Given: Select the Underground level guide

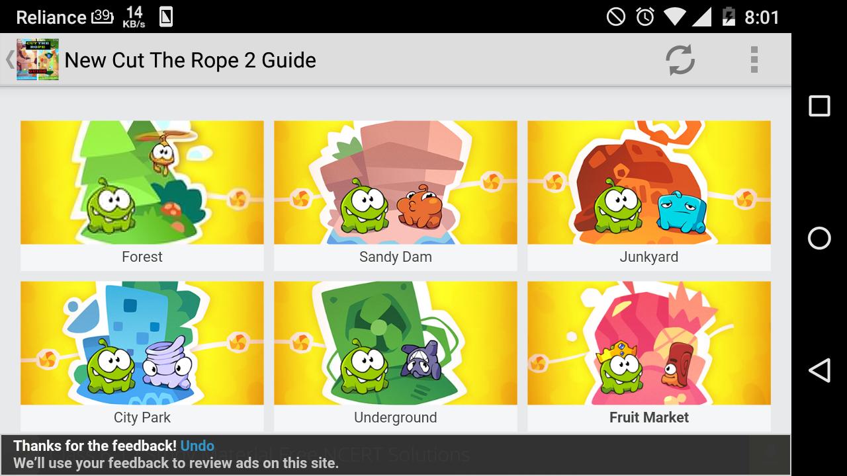Looking at the screenshot, I should [x=395, y=356].
